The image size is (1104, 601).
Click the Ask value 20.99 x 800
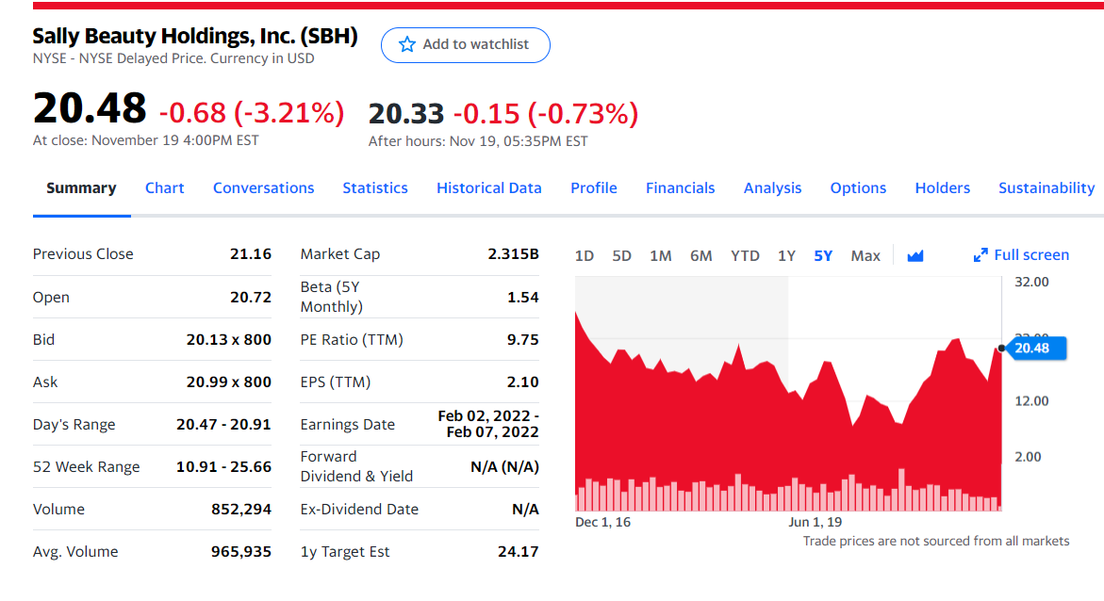[x=229, y=382]
